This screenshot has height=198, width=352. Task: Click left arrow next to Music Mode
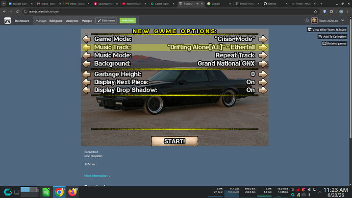(x=86, y=55)
